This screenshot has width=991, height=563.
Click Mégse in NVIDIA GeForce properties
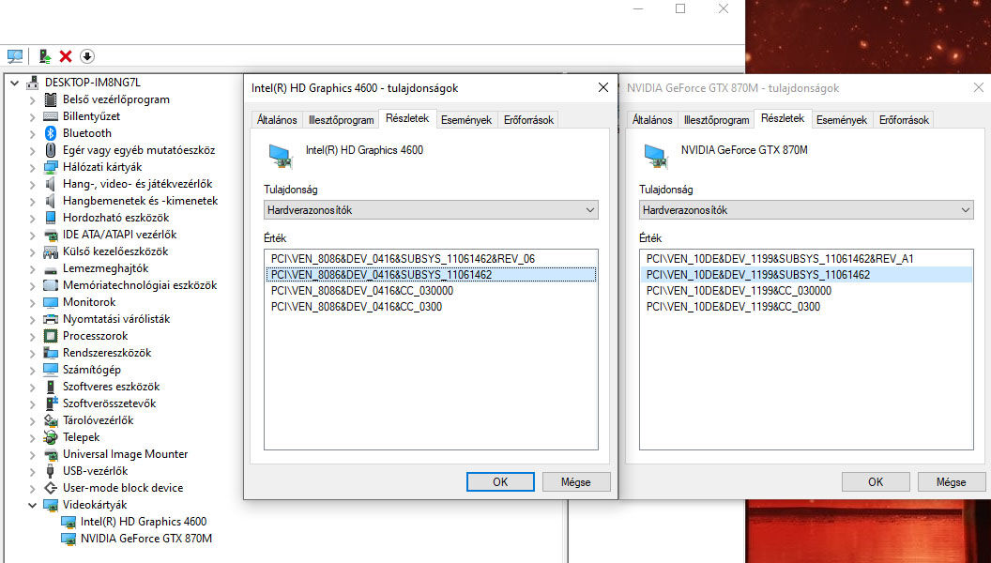tap(952, 482)
